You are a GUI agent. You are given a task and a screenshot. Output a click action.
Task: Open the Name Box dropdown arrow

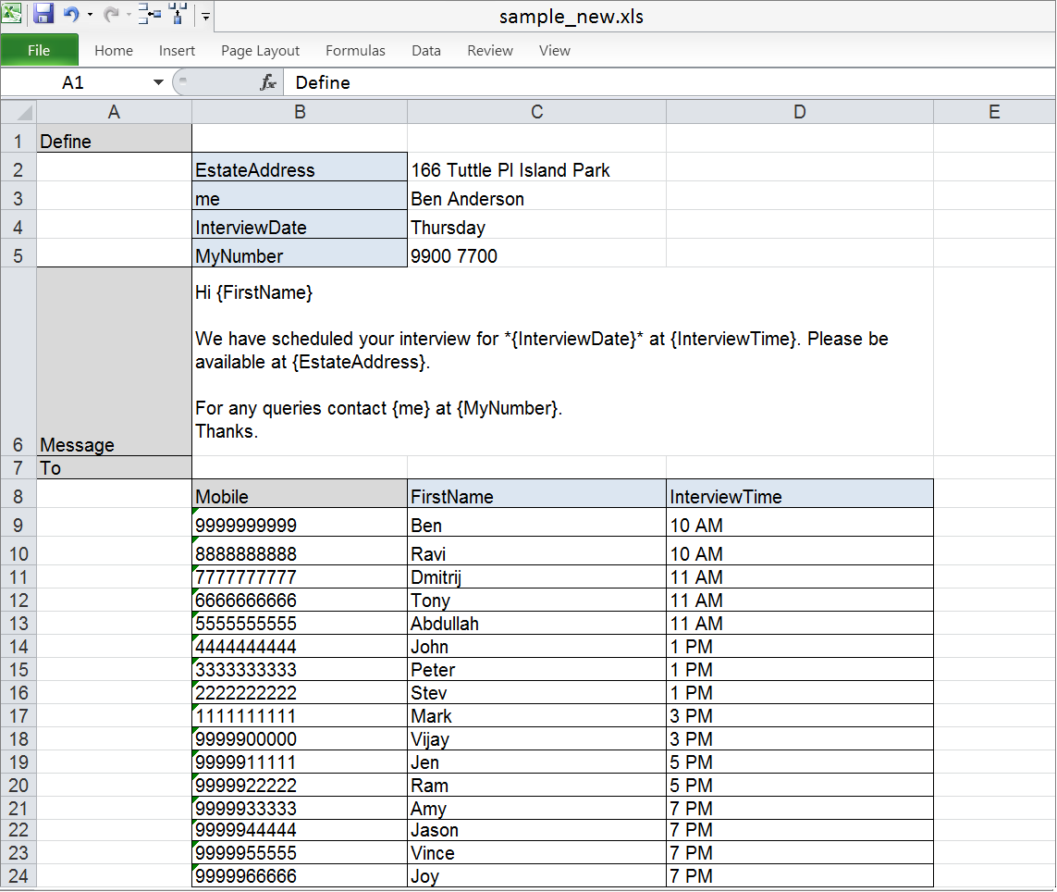click(x=158, y=82)
